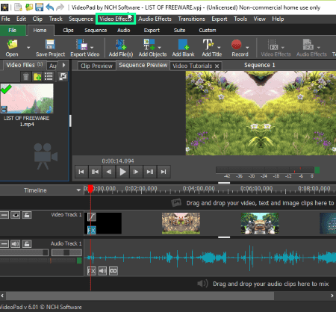Viewport: 336px width, 312px height.
Task: Click the speaker icon on audio clip
Action: tap(102, 271)
